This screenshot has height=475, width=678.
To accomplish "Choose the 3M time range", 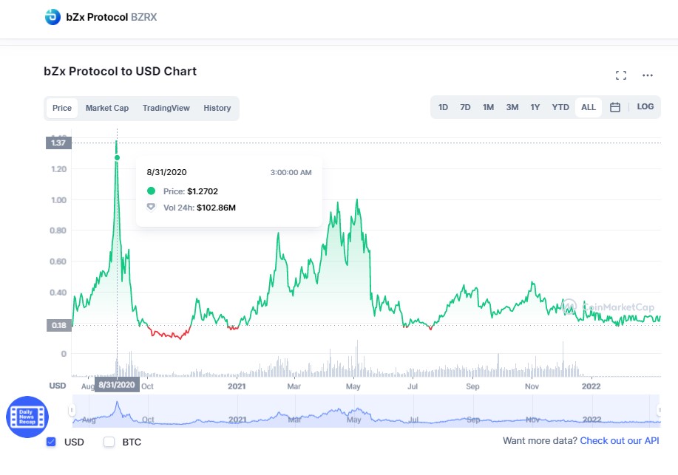I will tap(512, 107).
